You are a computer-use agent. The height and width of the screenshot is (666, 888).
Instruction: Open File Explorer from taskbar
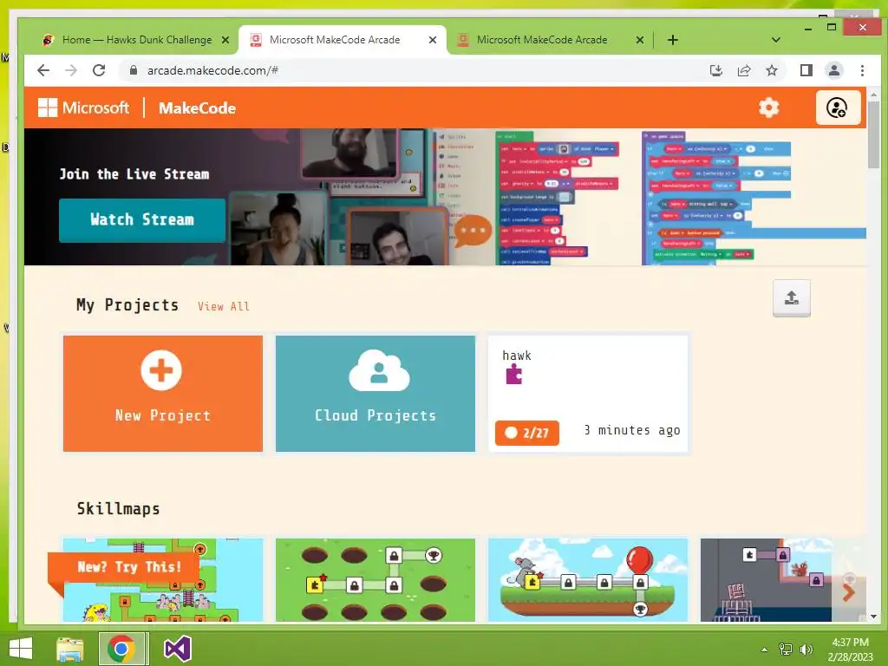(x=69, y=649)
